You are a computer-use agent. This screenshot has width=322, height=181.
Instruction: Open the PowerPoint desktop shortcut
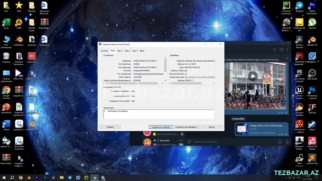click(6, 108)
